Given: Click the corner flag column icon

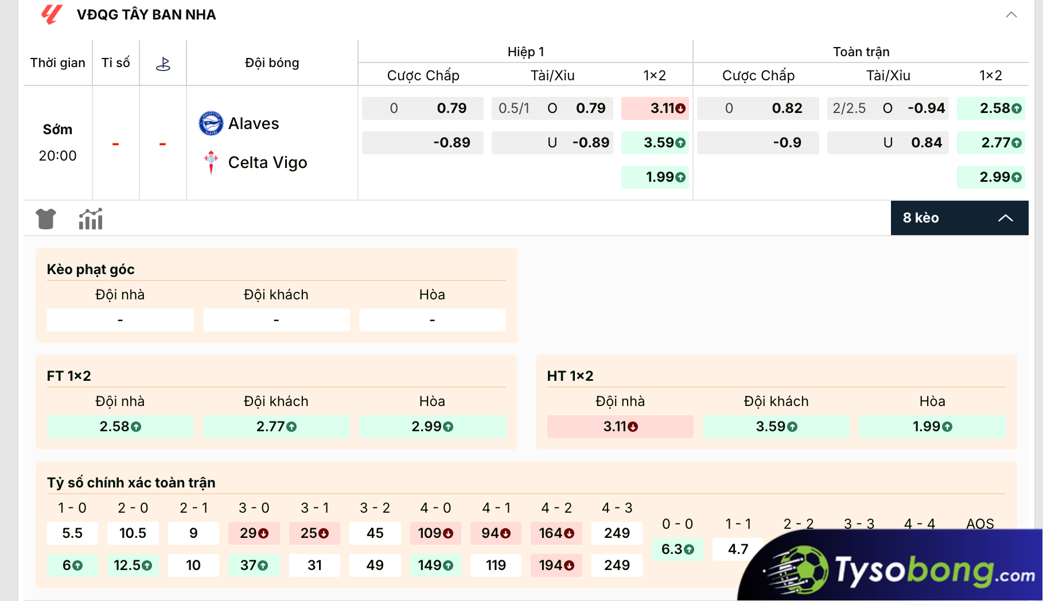Looking at the screenshot, I should pyautogui.click(x=163, y=64).
